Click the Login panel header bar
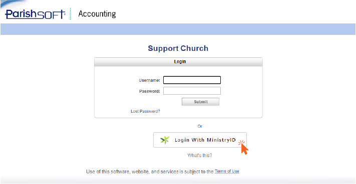This screenshot has height=184, width=356. tap(178, 62)
